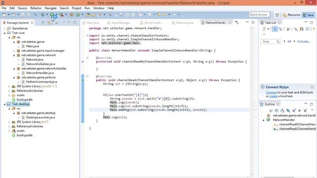
Task: Switch to the Network.java editor tab
Action: point(183,23)
